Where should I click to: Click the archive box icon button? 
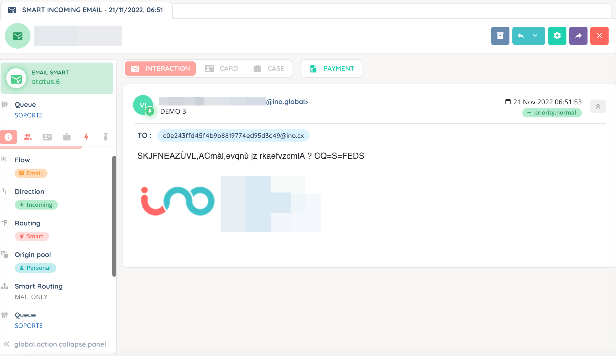point(500,36)
